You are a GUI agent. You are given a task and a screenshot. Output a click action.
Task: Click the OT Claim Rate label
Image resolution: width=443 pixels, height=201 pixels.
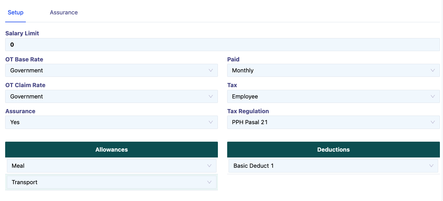[25, 85]
